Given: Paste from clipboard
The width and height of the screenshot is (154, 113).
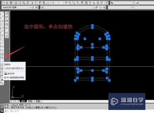Looking at the screenshot, I should [40, 3].
